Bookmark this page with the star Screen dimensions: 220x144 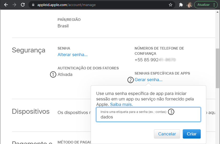pyautogui.click(x=171, y=5)
